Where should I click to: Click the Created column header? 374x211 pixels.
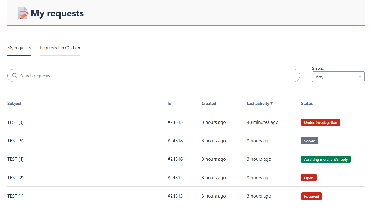click(x=209, y=104)
